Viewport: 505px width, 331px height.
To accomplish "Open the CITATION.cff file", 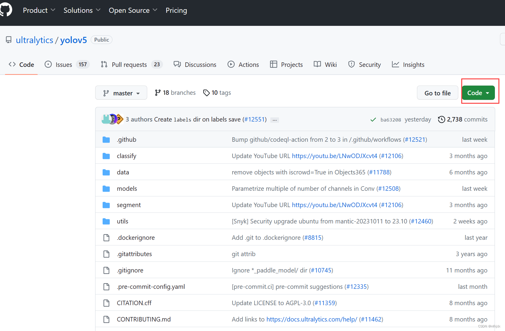I will (134, 303).
